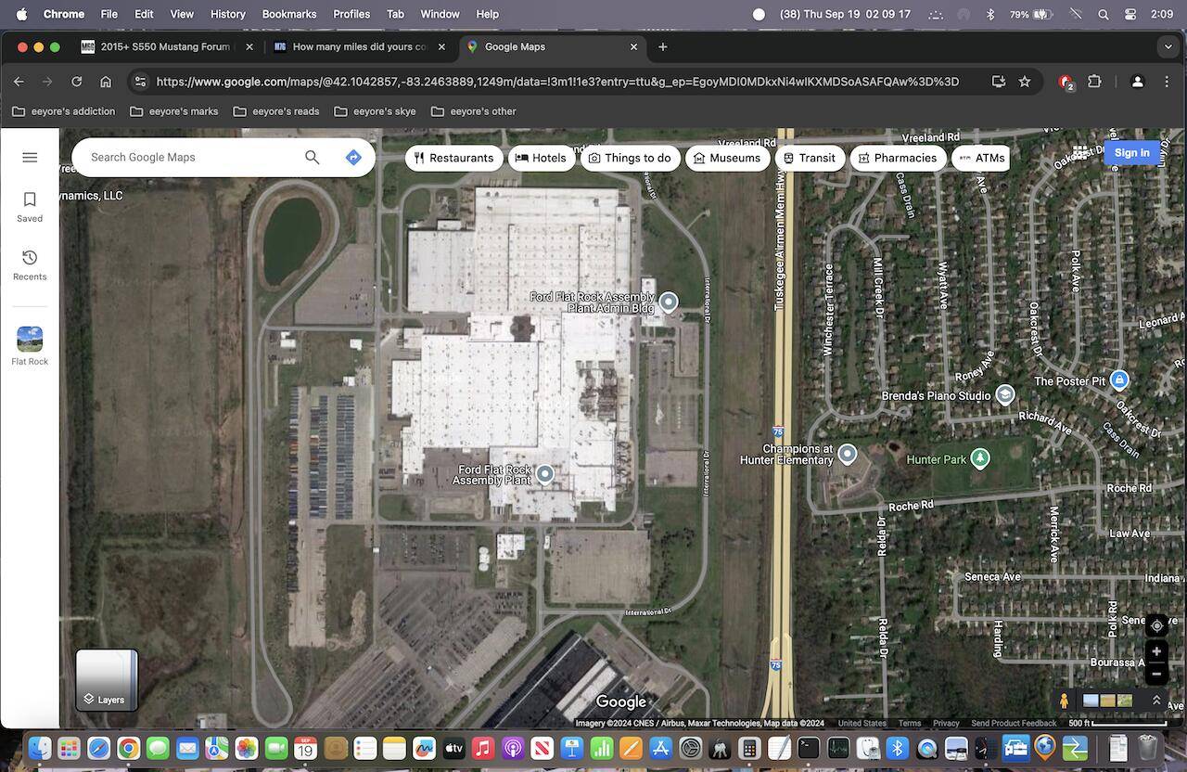Bookmark this page with star
This screenshot has width=1187, height=772.
pyautogui.click(x=1025, y=82)
